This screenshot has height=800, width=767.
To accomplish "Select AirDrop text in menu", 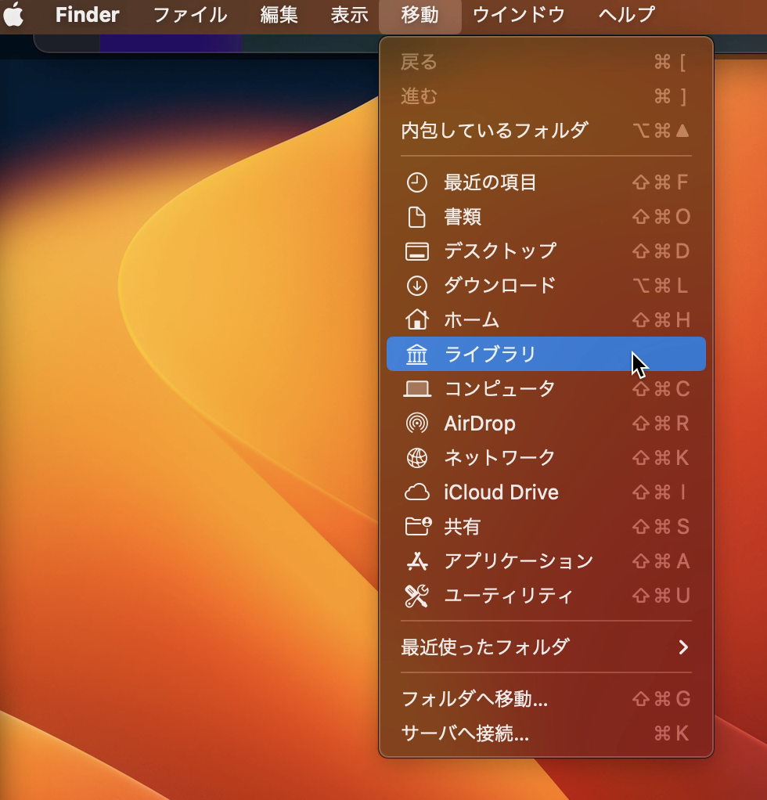I will tap(479, 423).
